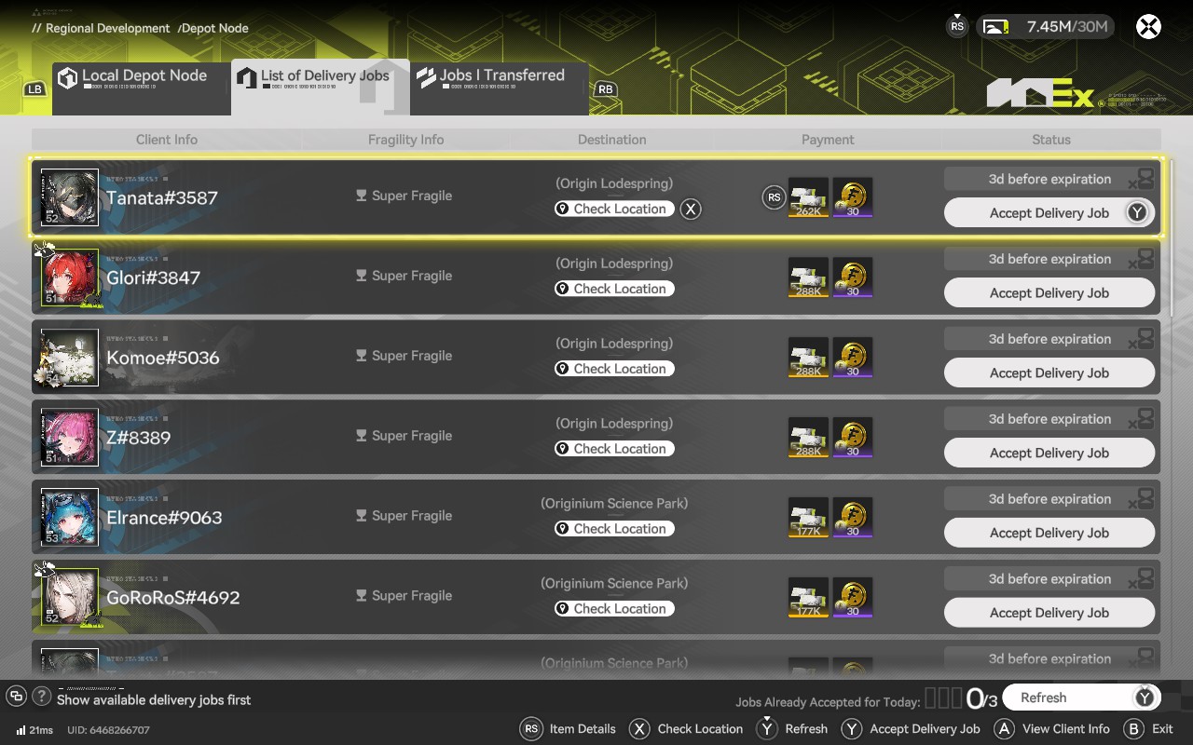Click Tanata's valley bill payment icon
The height and width of the screenshot is (745, 1193).
click(x=808, y=197)
